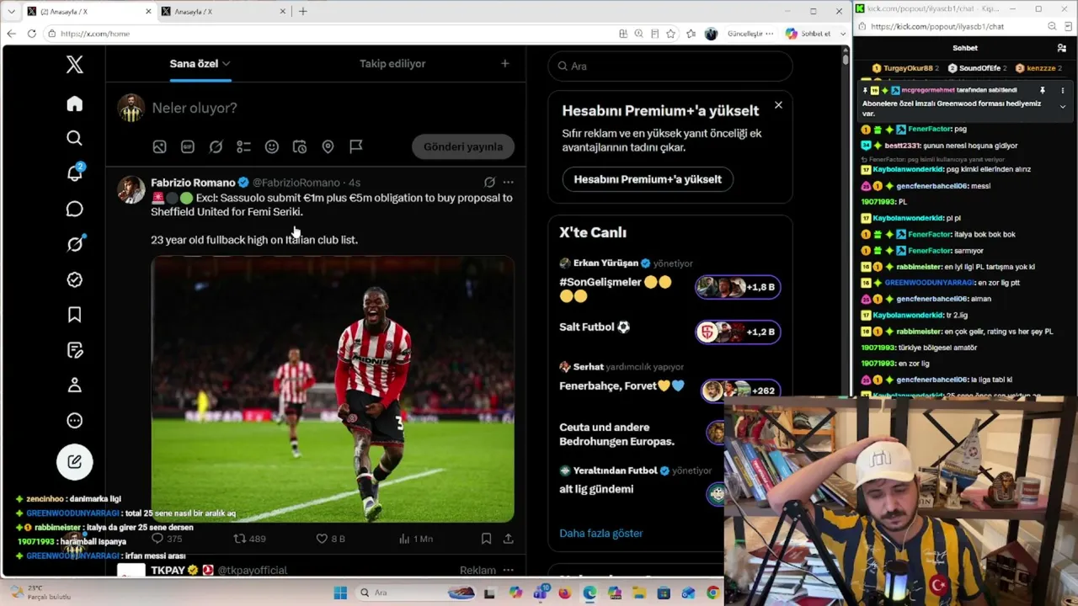Click the Gönderi yayınla button

(463, 146)
